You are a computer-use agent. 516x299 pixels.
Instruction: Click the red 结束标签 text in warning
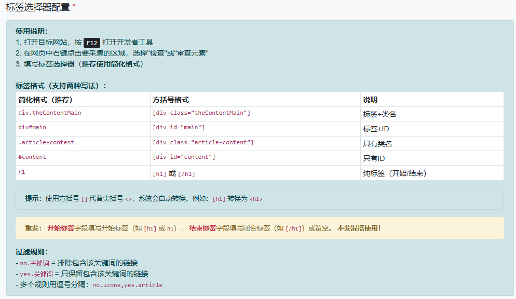click(x=202, y=228)
